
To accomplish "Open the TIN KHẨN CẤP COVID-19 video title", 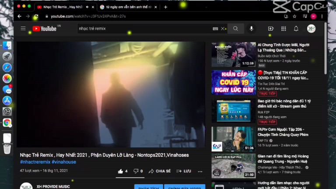I will click(x=283, y=75).
